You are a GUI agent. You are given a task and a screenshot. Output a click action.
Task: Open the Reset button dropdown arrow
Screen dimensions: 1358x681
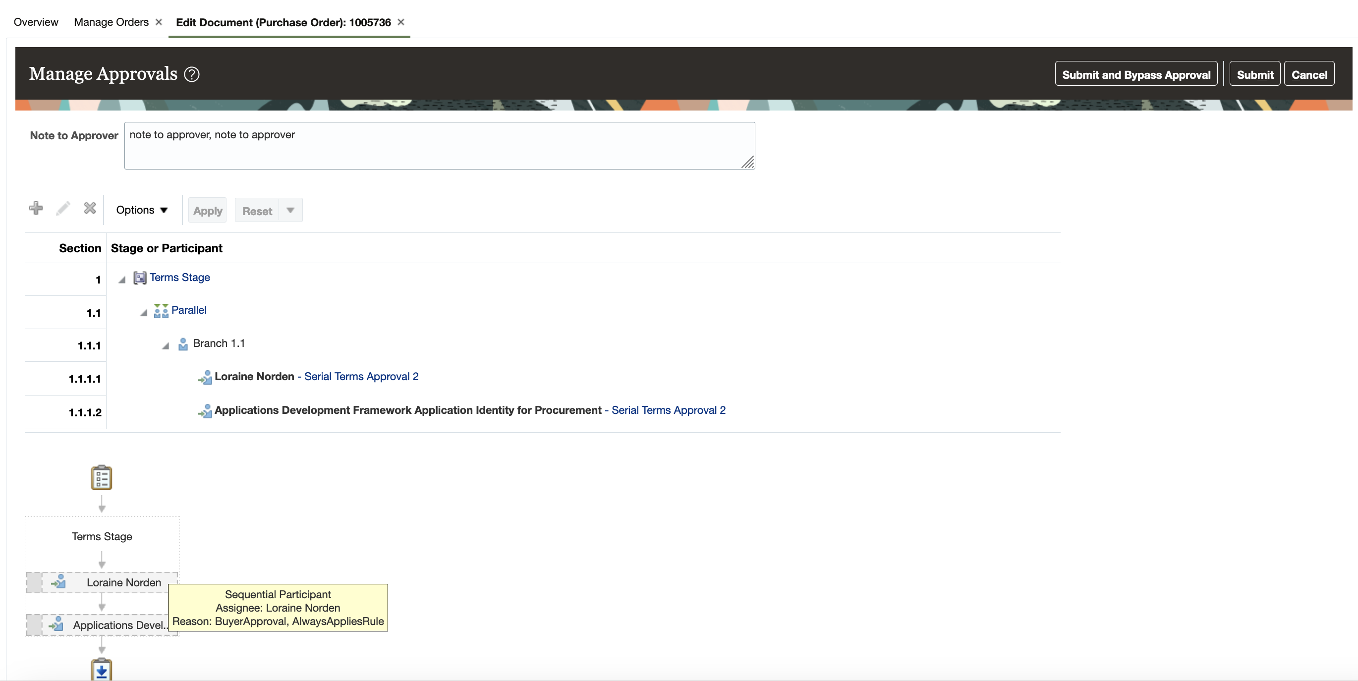click(x=290, y=210)
